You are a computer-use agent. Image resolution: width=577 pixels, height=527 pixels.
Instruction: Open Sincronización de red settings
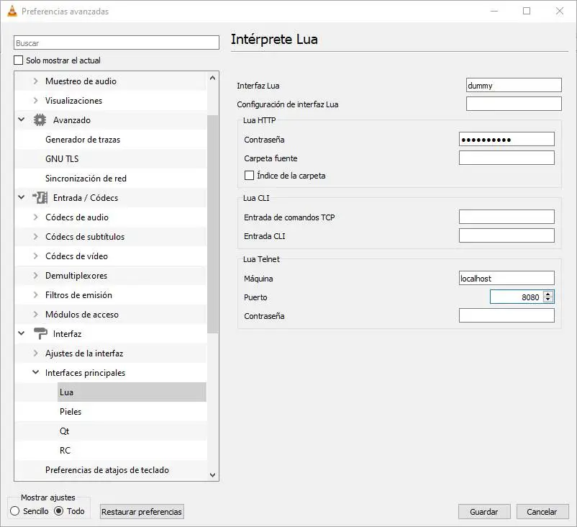pos(86,179)
